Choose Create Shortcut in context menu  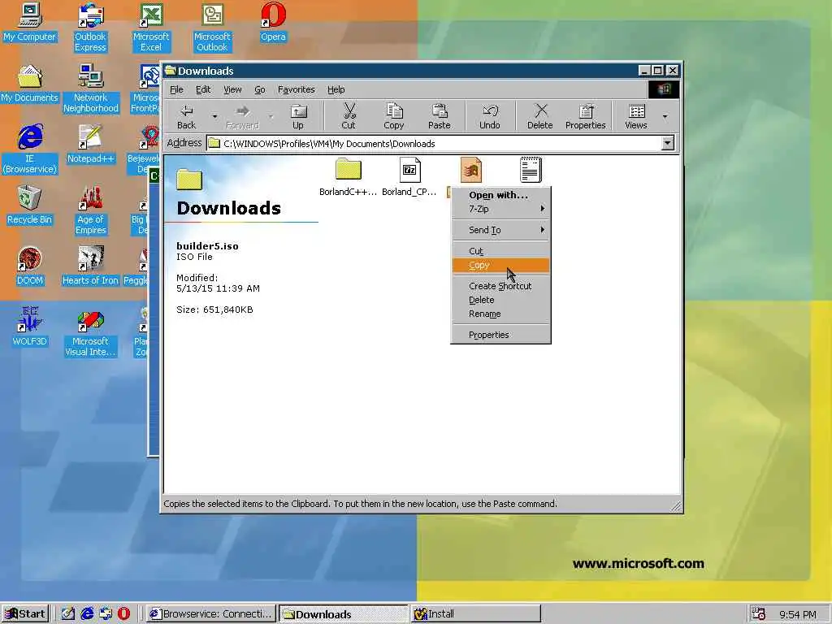(x=500, y=286)
